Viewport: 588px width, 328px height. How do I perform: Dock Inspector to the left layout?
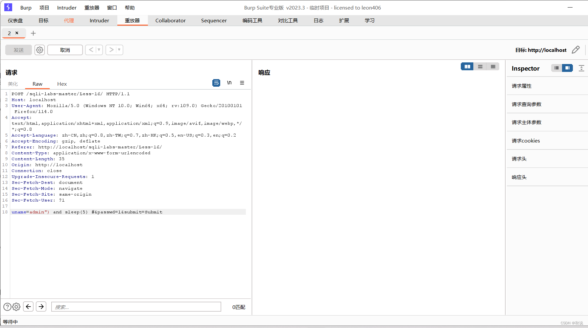pyautogui.click(x=556, y=68)
